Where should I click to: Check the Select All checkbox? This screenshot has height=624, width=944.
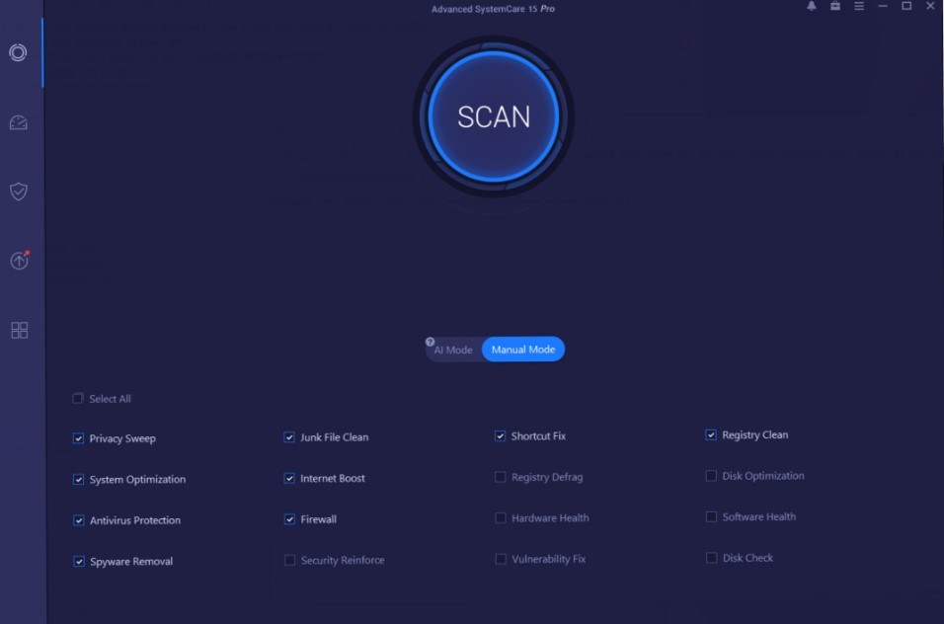[x=78, y=399]
